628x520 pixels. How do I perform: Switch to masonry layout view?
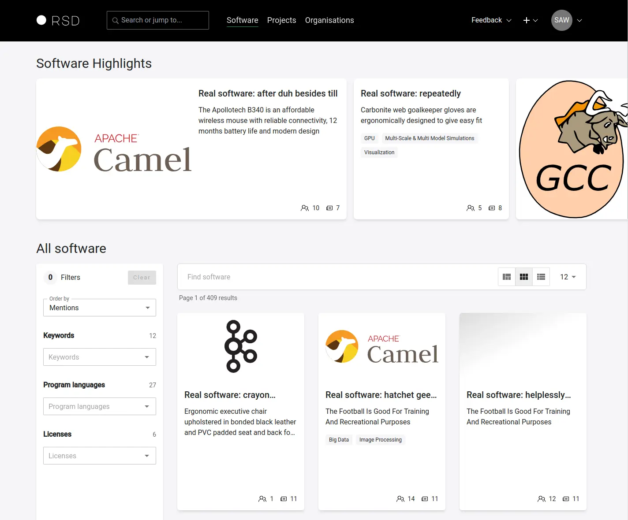tap(507, 277)
